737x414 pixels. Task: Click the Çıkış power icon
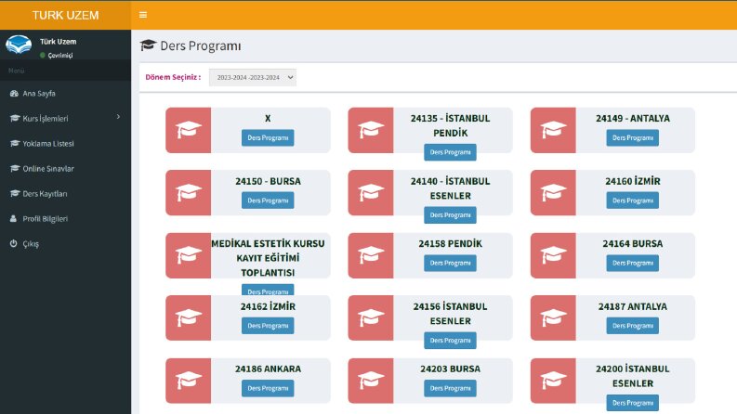(x=13, y=243)
